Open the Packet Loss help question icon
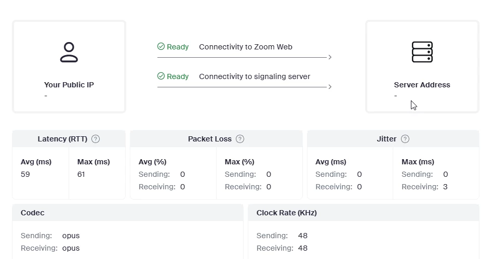This screenshot has height=259, width=481. pos(240,139)
